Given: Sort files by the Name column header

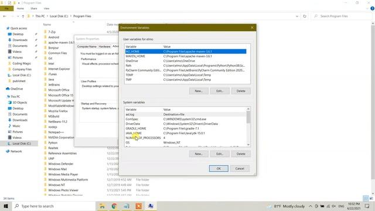Looking at the screenshot, I should point(47,25).
